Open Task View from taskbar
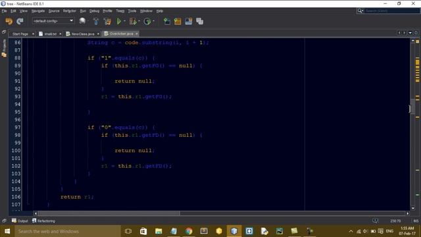Screen dimensions: 421x237 pyautogui.click(x=128, y=231)
